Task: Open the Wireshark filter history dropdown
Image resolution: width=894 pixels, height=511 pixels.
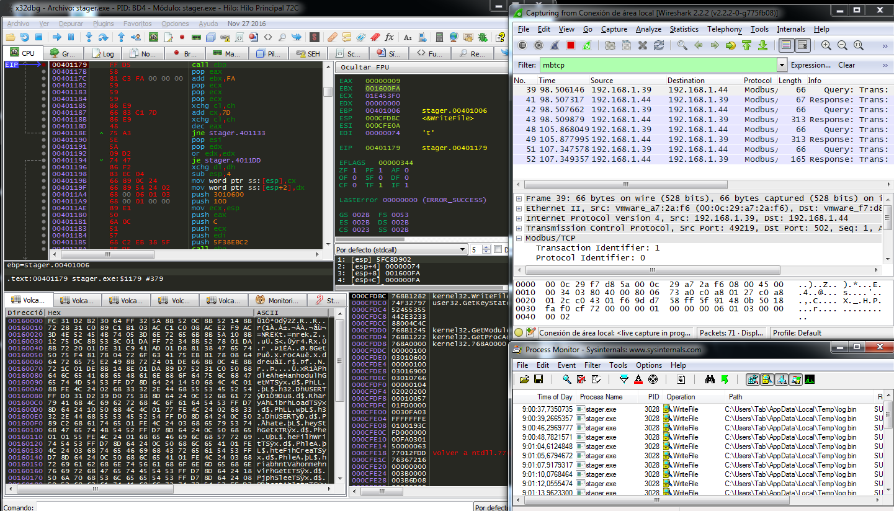Action: pyautogui.click(x=783, y=64)
